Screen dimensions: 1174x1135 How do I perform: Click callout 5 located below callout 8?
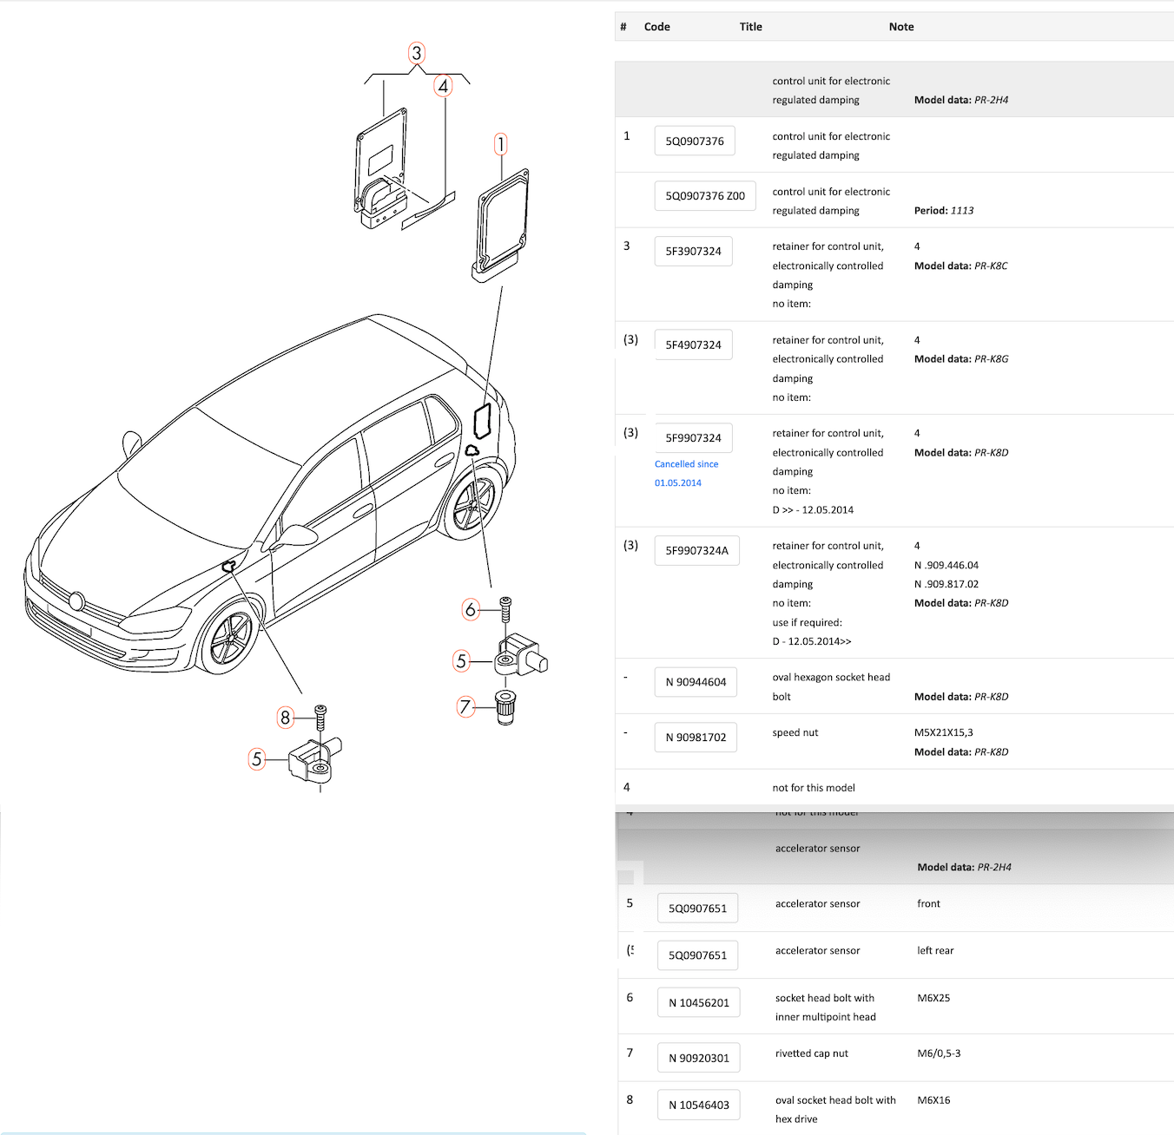256,759
